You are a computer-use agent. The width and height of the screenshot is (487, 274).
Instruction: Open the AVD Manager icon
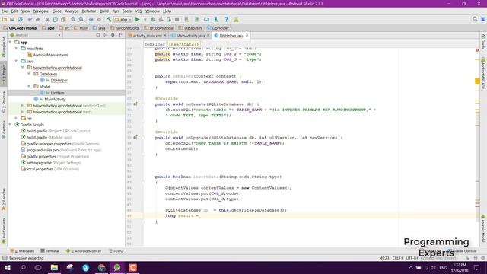click(x=186, y=19)
